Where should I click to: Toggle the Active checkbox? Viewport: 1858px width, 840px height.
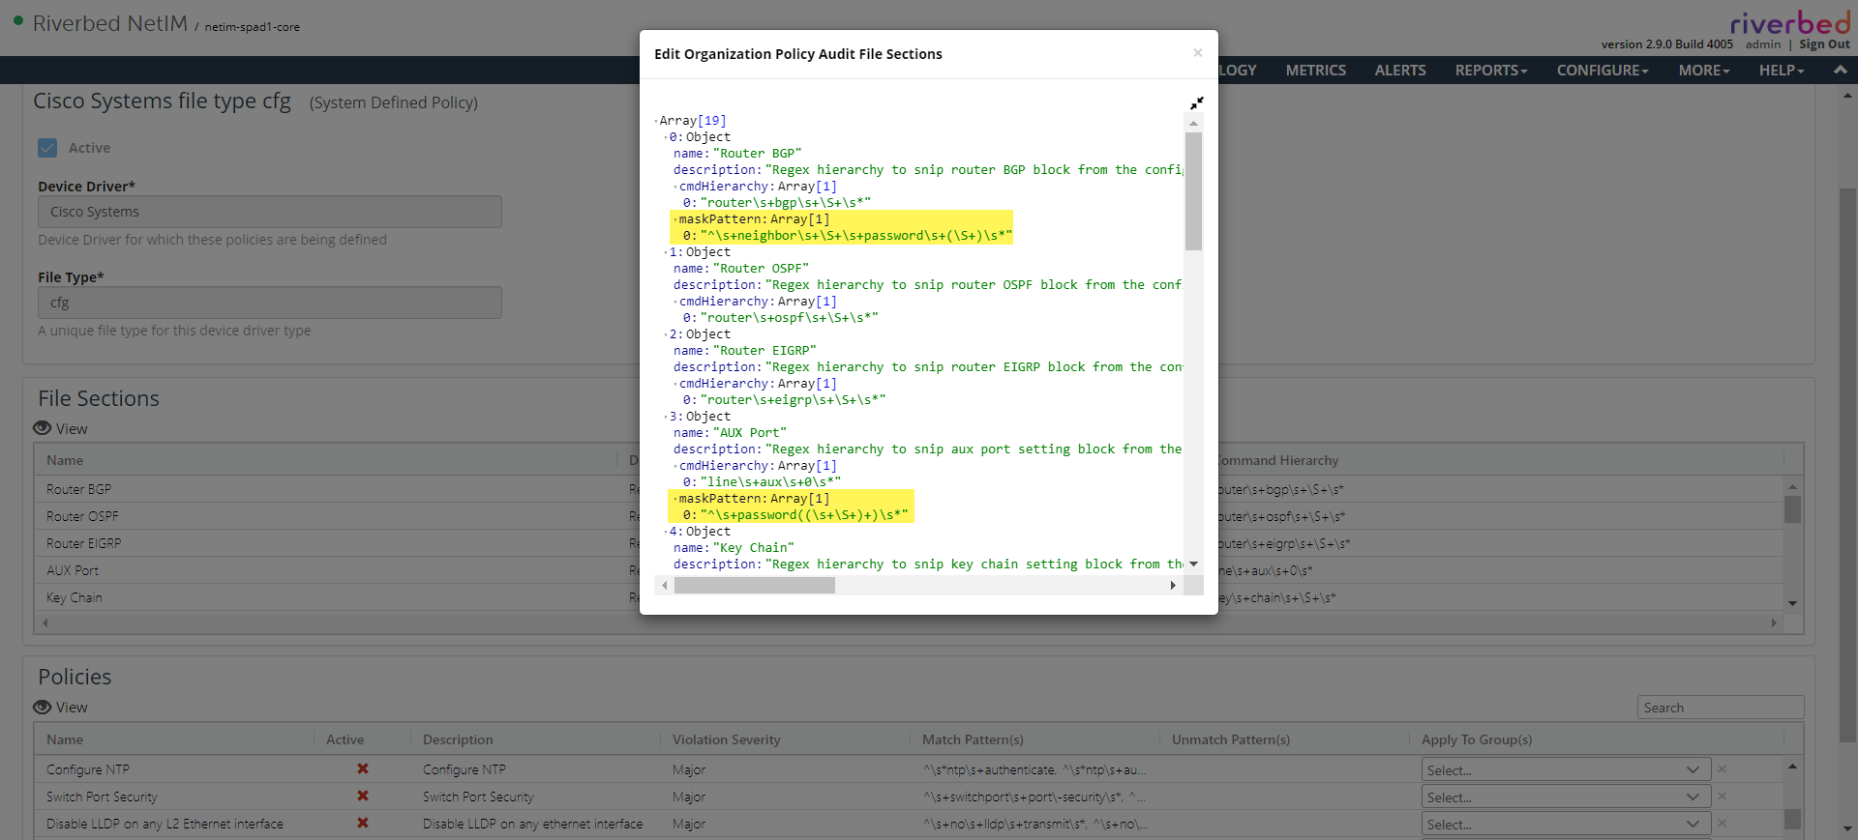(x=47, y=148)
